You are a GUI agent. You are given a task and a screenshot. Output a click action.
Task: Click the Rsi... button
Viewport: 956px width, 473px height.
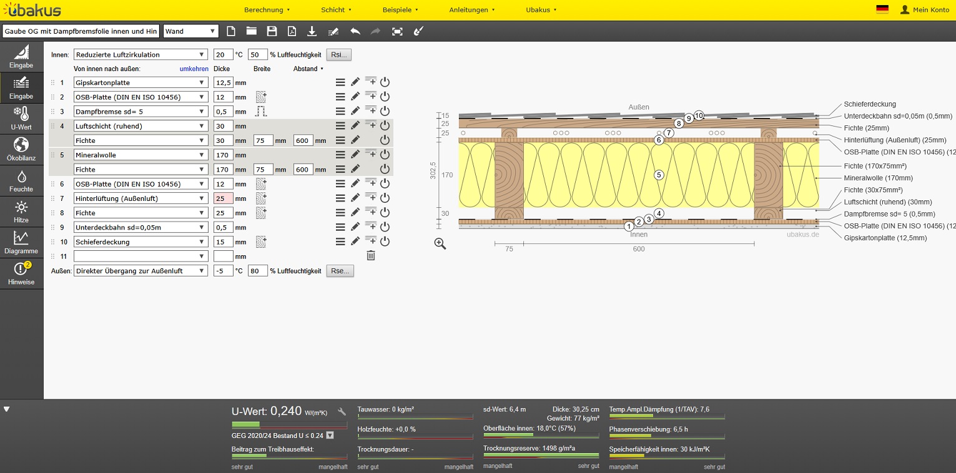339,55
